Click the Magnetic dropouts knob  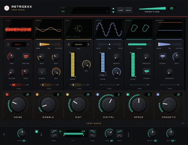point(170,72)
